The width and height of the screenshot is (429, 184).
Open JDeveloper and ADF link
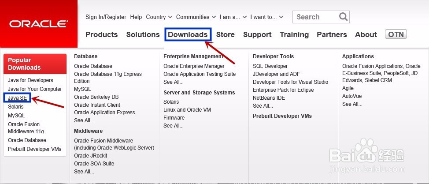pyautogui.click(x=276, y=74)
